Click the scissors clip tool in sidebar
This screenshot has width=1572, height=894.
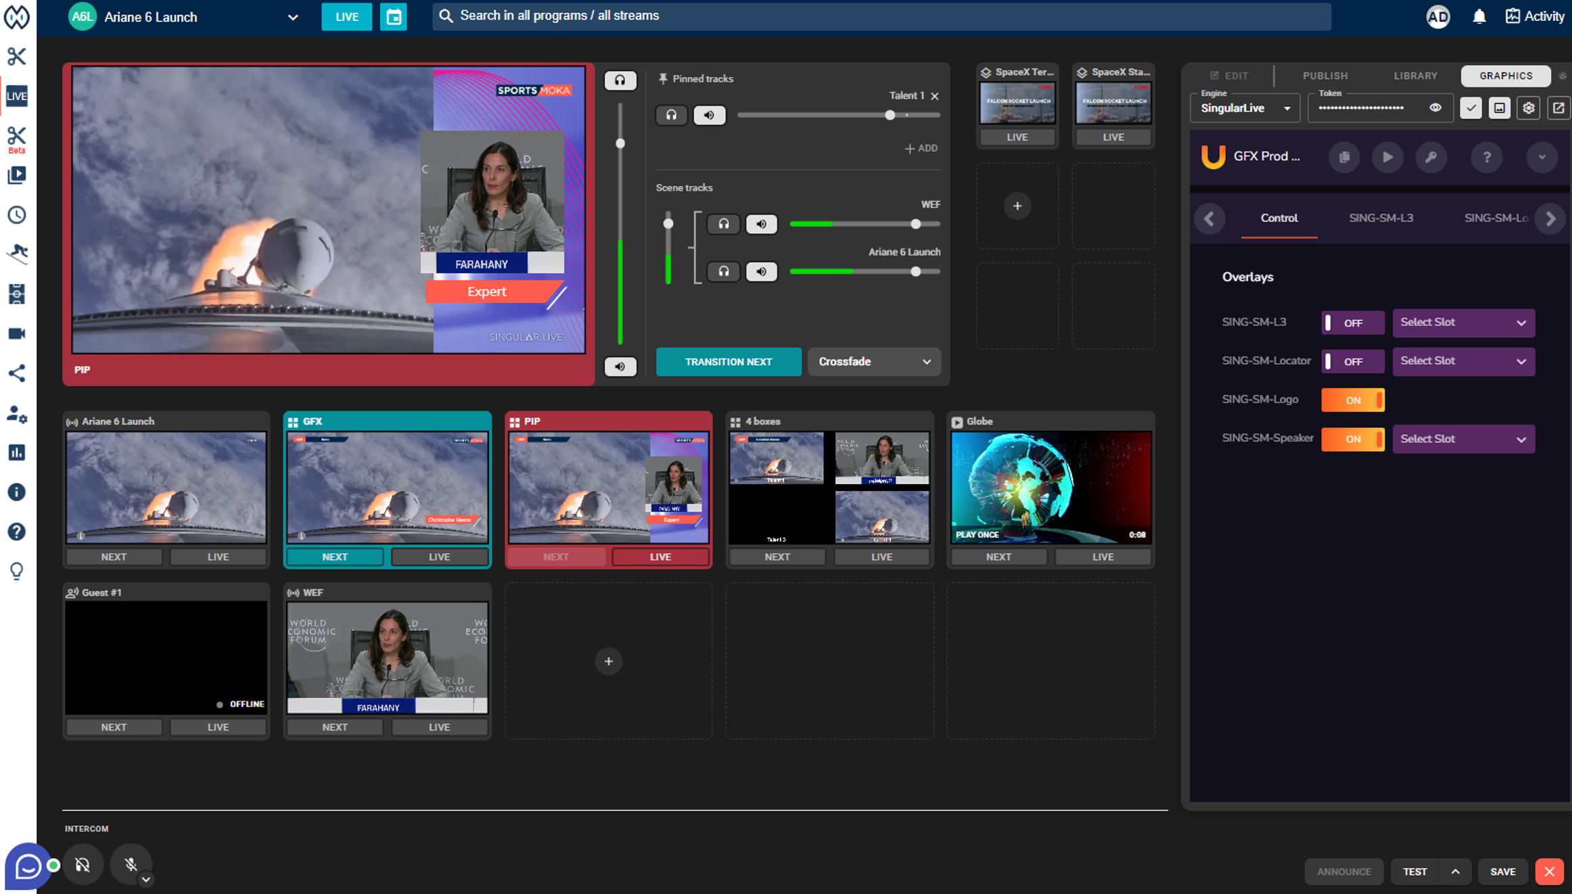pos(17,56)
